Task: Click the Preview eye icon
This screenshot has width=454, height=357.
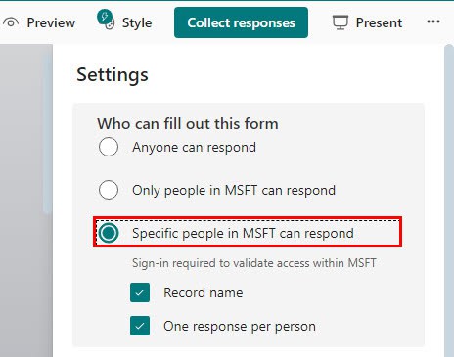Action: coord(11,22)
